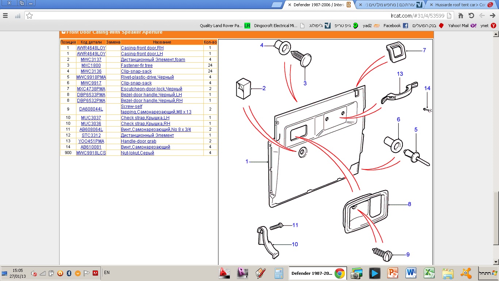Click the page scrollbar down arrow

[x=496, y=262]
